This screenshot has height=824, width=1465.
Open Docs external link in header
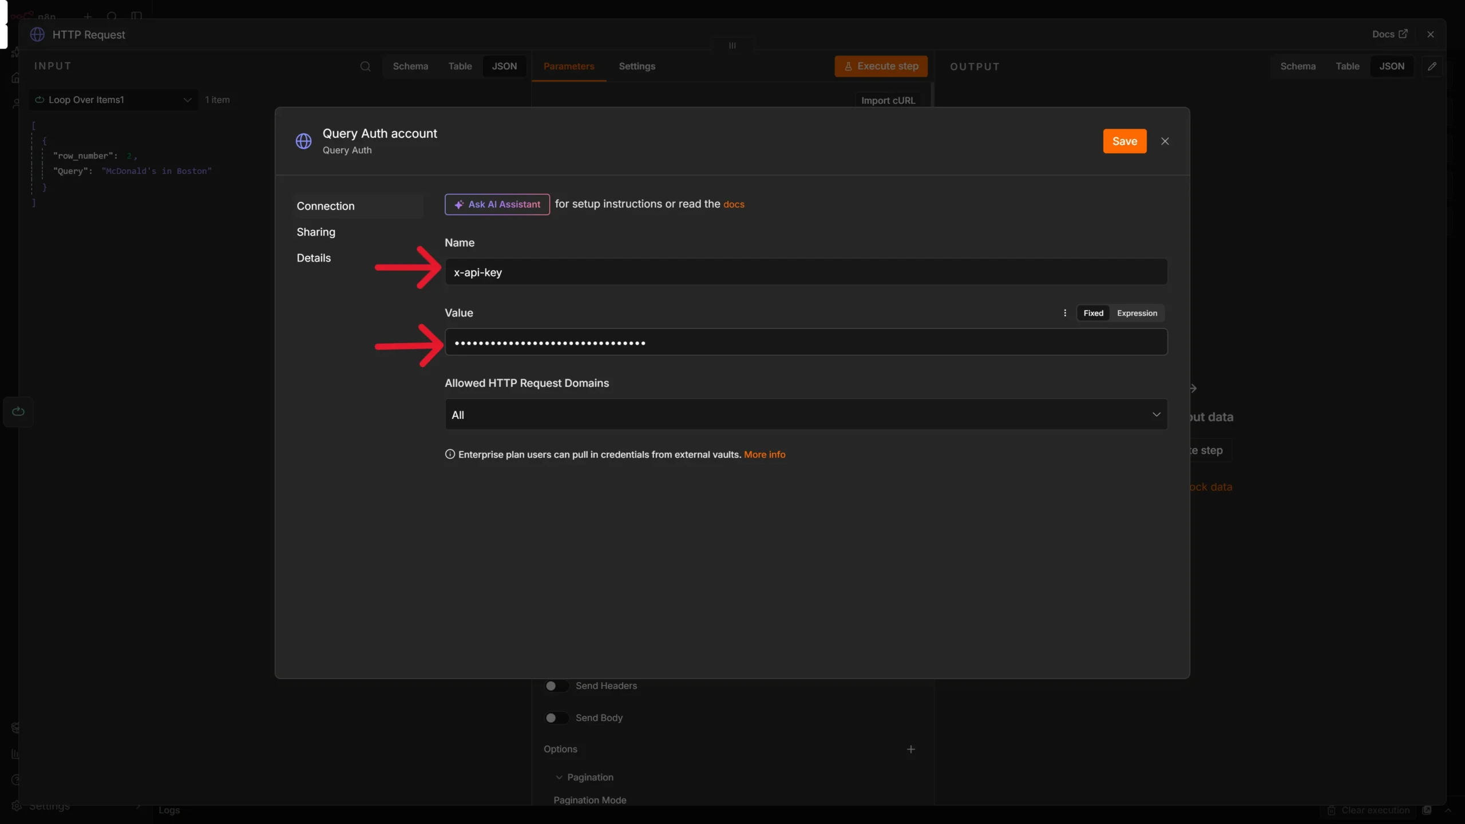tap(1389, 34)
